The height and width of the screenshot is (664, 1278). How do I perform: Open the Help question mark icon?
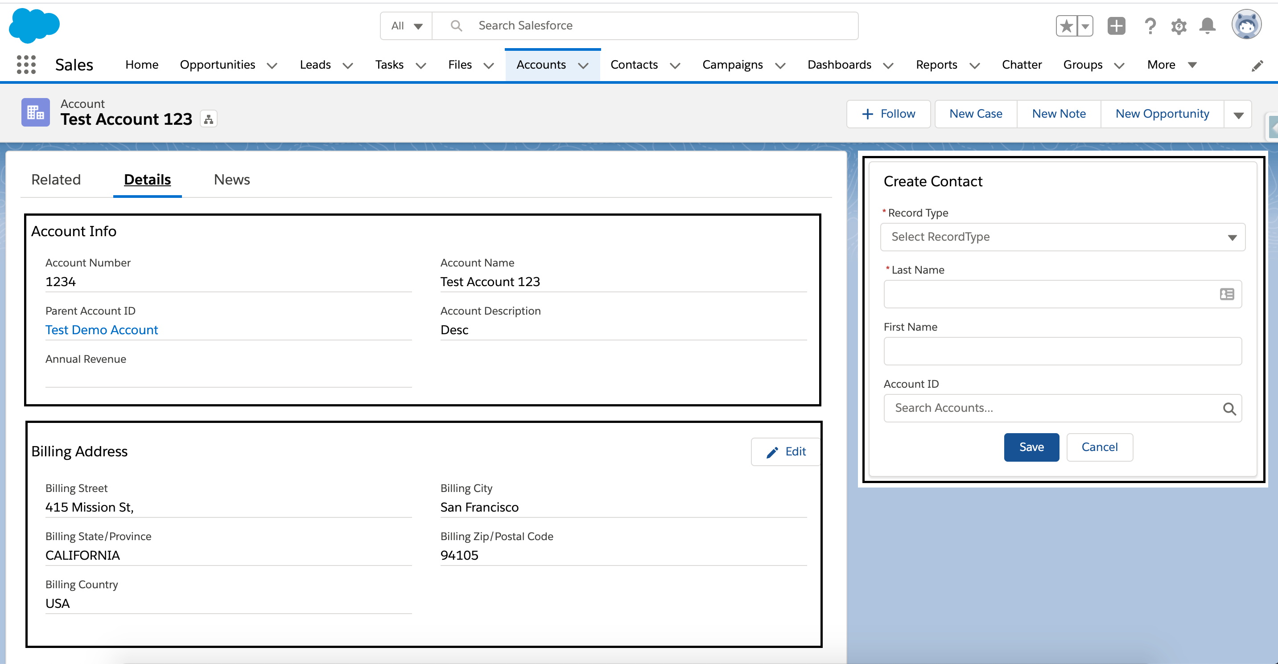coord(1150,26)
